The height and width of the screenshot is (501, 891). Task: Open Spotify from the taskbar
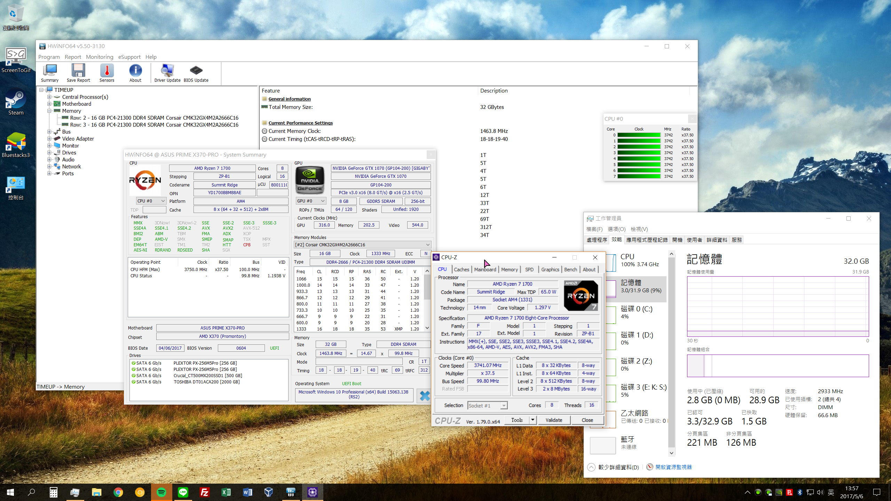point(161,492)
